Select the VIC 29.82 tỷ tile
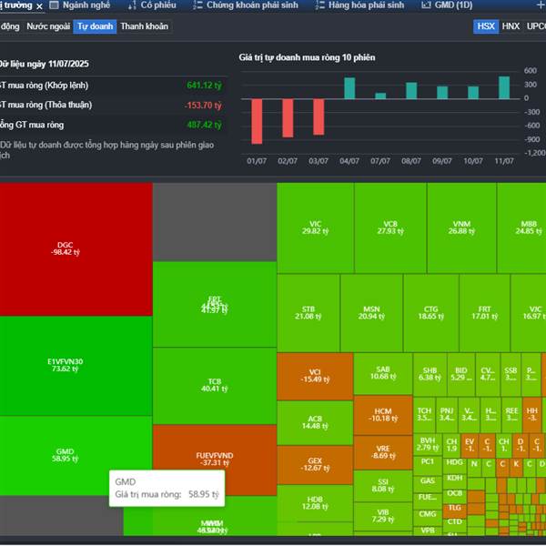Image resolution: width=546 pixels, height=546 pixels. coord(315,227)
